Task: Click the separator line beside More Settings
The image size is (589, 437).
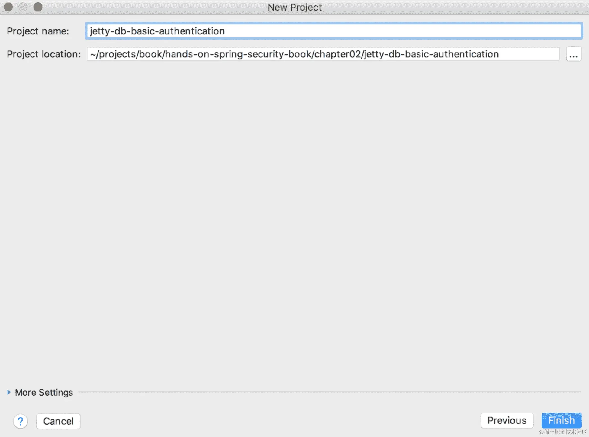Action: pos(329,392)
